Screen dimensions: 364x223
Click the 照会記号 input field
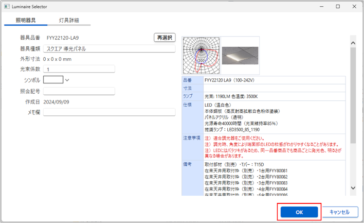(x=79, y=91)
